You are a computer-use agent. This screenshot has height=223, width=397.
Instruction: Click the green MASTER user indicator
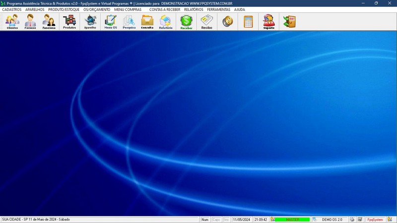(292, 220)
